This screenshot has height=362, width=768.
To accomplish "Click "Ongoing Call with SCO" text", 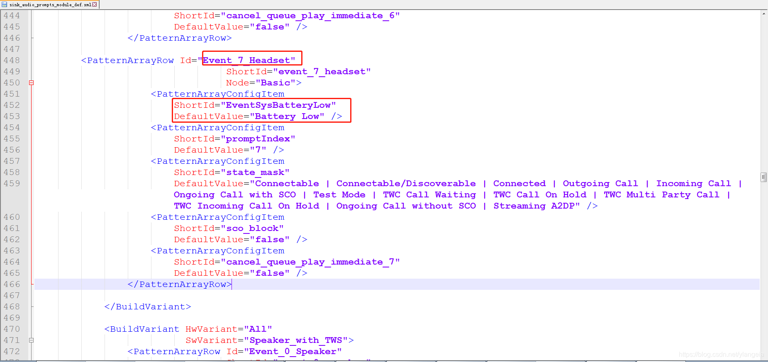I will coord(235,195).
